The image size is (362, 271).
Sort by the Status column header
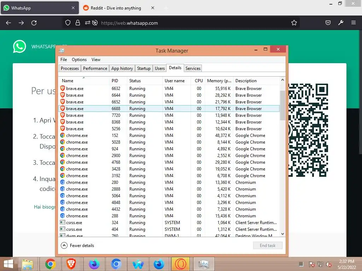coord(145,81)
